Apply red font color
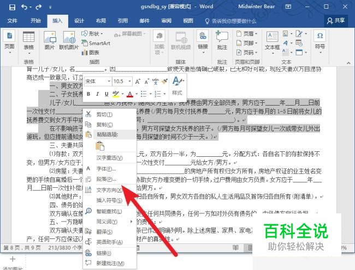The width and height of the screenshot is (355, 270). pyautogui.click(x=130, y=94)
